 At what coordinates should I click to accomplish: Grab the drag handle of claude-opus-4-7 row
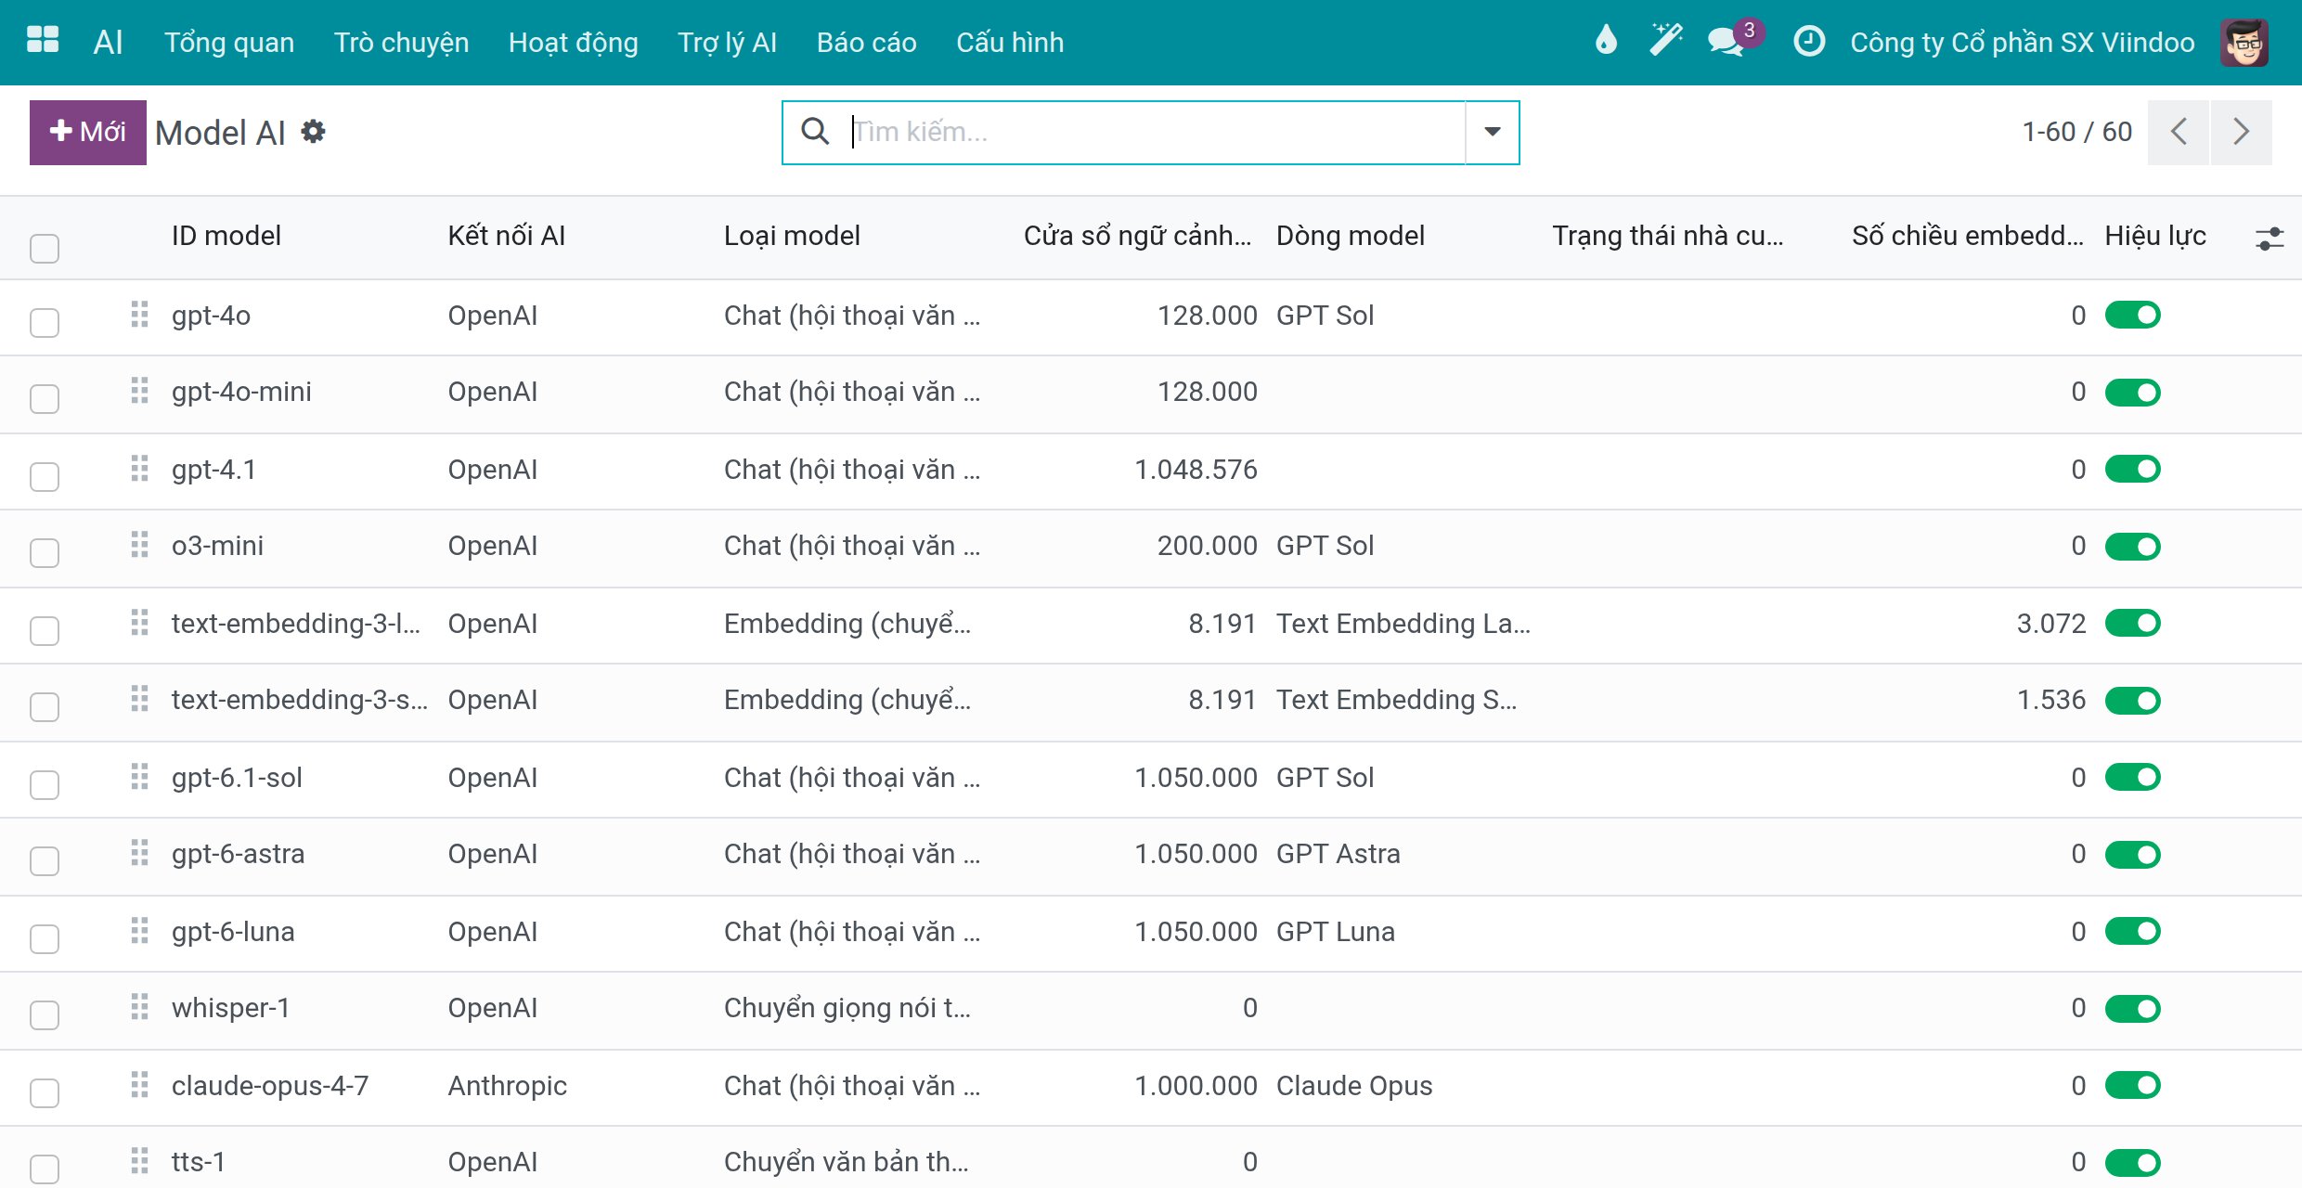(139, 1085)
